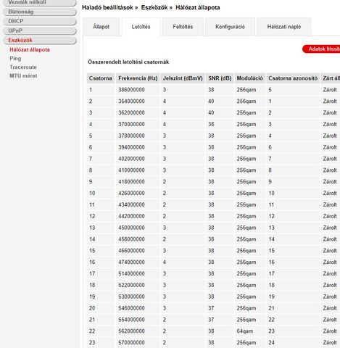Viewport: 340px width, 348px height.
Task: Click the Hálózat állapota breadcrumb
Action: pos(198,7)
